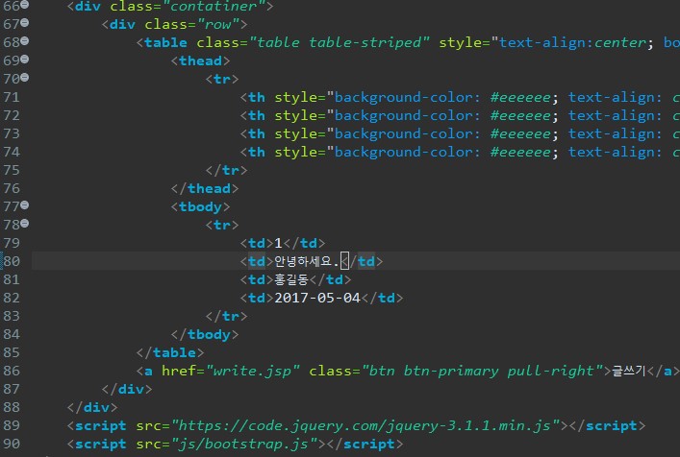Screen dimensions: 680x457
Task: Click line number 71 in the gutter
Action: 12,97
